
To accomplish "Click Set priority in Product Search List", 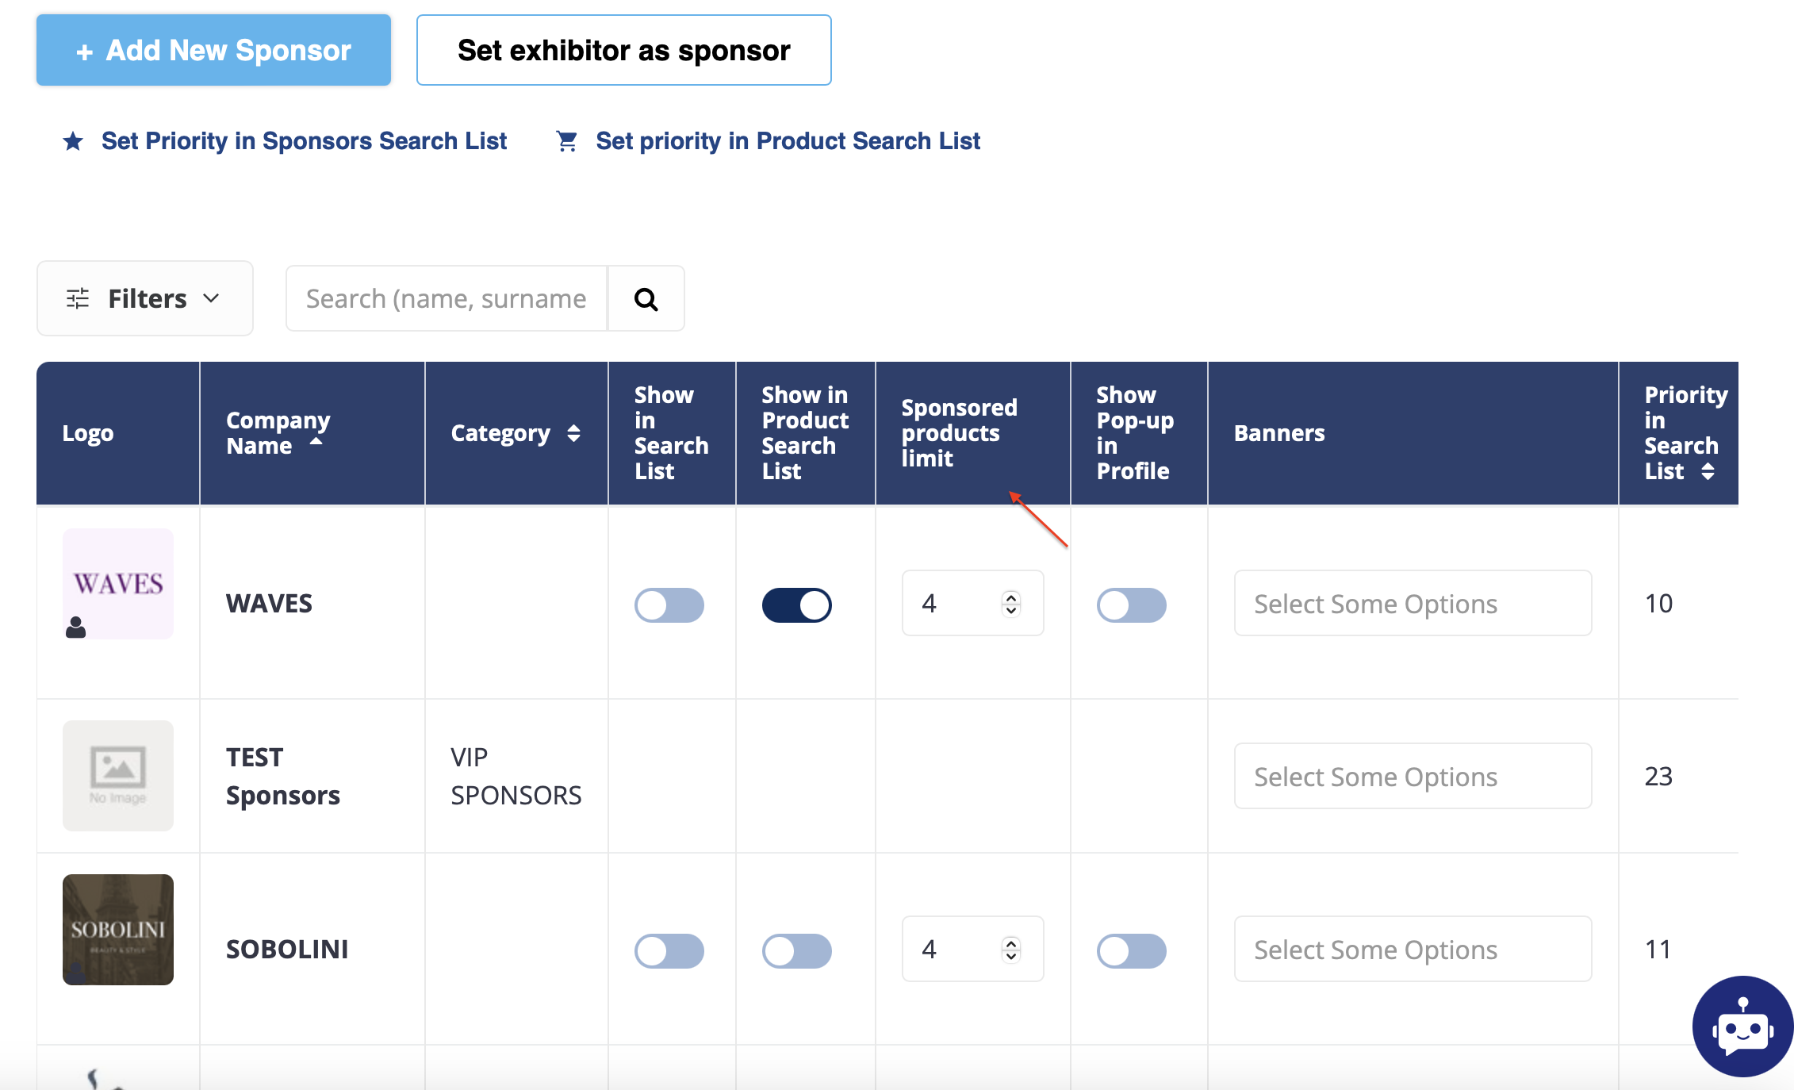I will pyautogui.click(x=788, y=141).
